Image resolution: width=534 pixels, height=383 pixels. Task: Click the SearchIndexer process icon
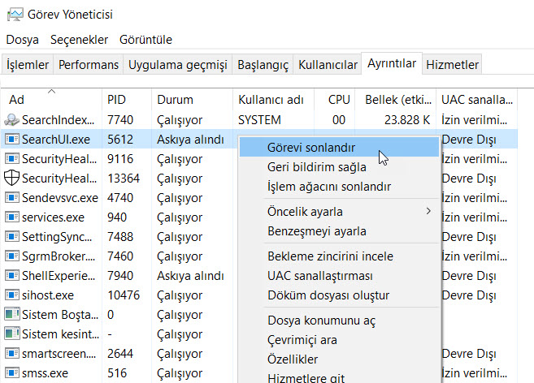coord(11,120)
